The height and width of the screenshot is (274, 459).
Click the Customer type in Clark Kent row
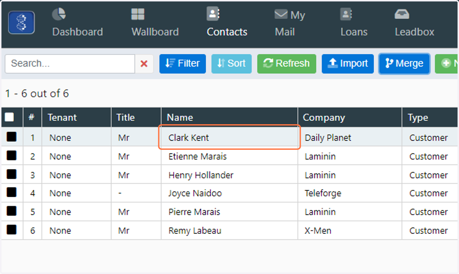428,138
